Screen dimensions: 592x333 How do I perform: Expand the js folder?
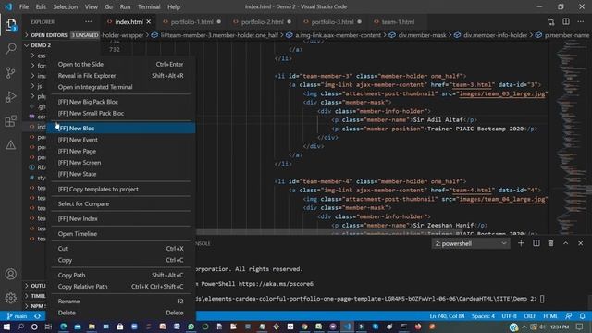37,86
